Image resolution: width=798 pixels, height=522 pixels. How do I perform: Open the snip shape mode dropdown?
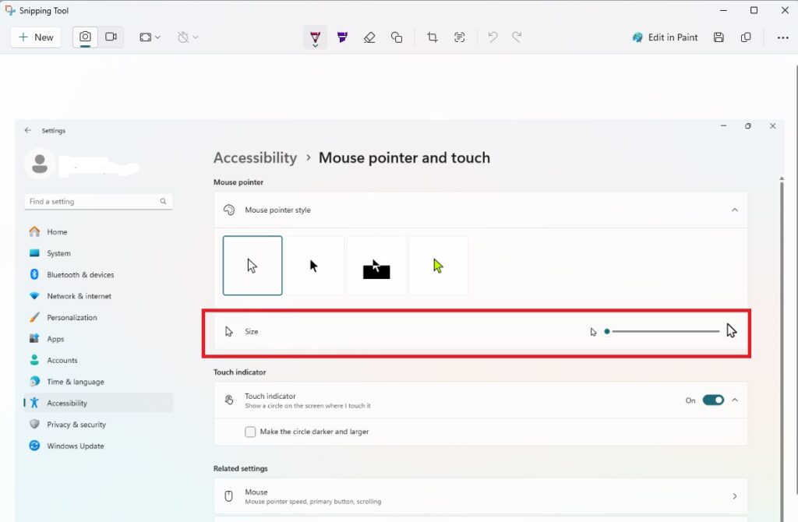(x=150, y=37)
